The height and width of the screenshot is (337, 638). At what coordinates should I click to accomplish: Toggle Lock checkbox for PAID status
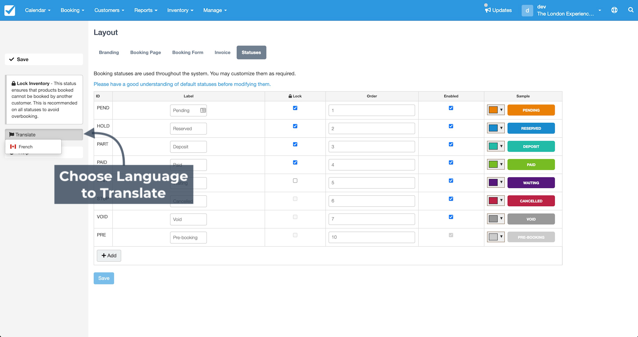295,163
